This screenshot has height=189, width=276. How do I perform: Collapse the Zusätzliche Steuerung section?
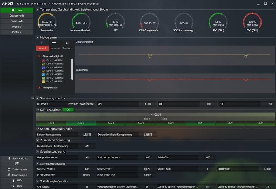[38, 140]
